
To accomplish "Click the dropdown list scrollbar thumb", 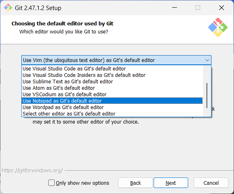I will 207,95.
